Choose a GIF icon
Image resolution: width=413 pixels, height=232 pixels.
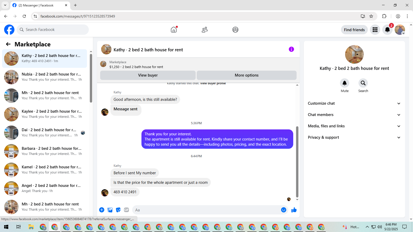pos(126,210)
